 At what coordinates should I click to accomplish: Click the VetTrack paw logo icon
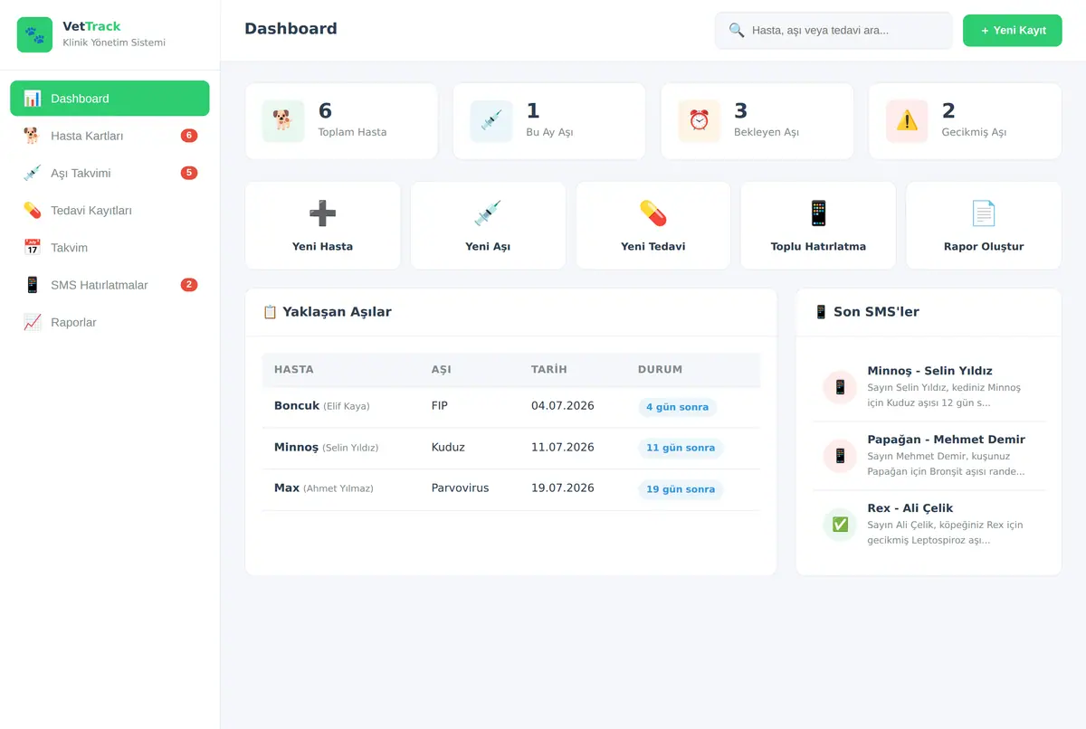(x=34, y=34)
